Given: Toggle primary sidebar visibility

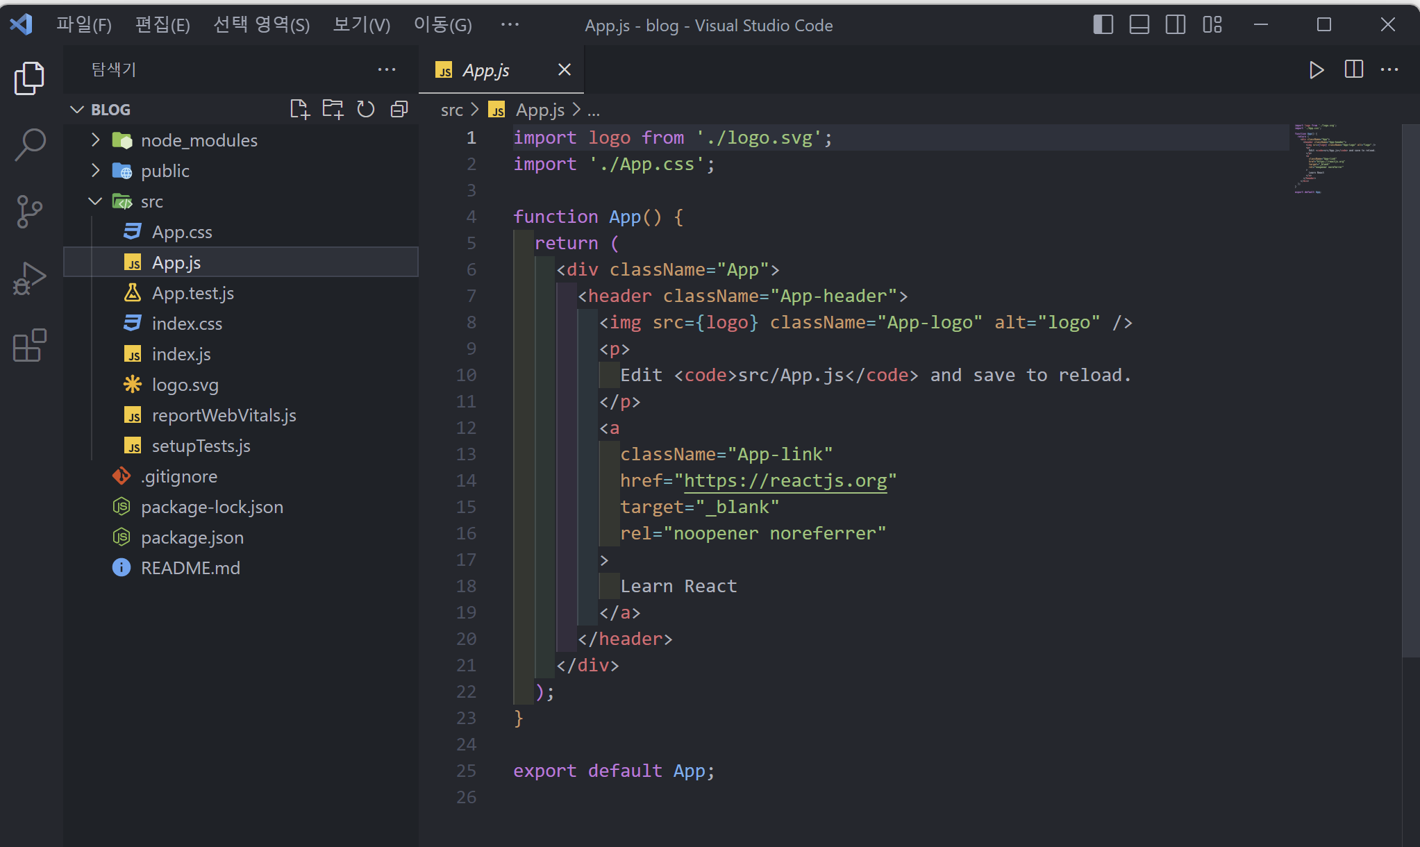Looking at the screenshot, I should pyautogui.click(x=1103, y=25).
